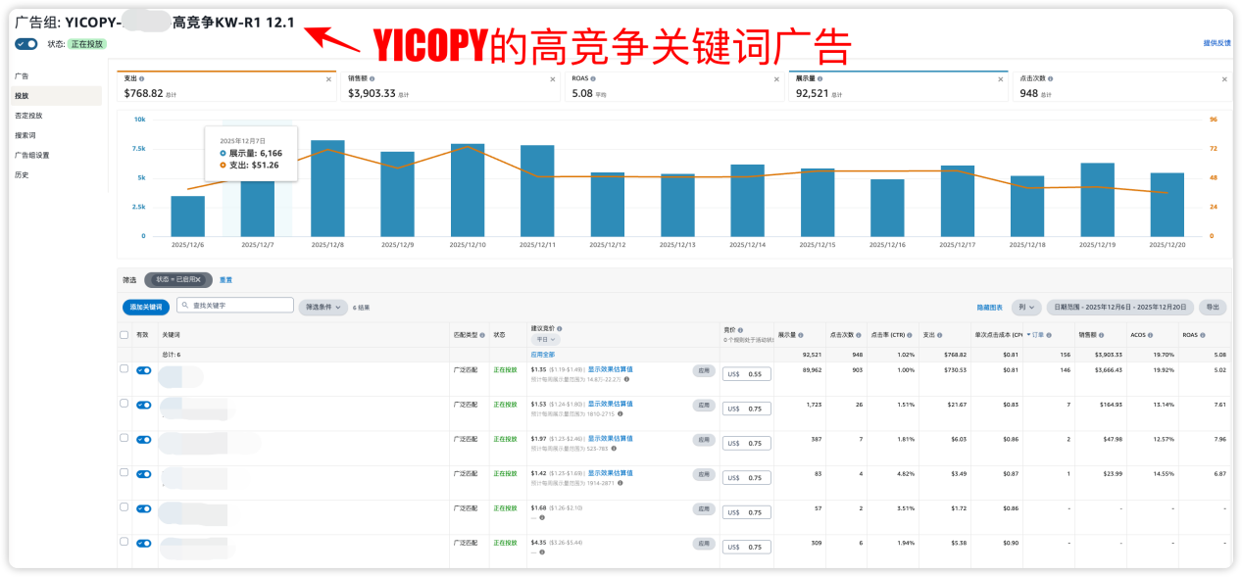Click the 添加关键词 button

pyautogui.click(x=146, y=307)
